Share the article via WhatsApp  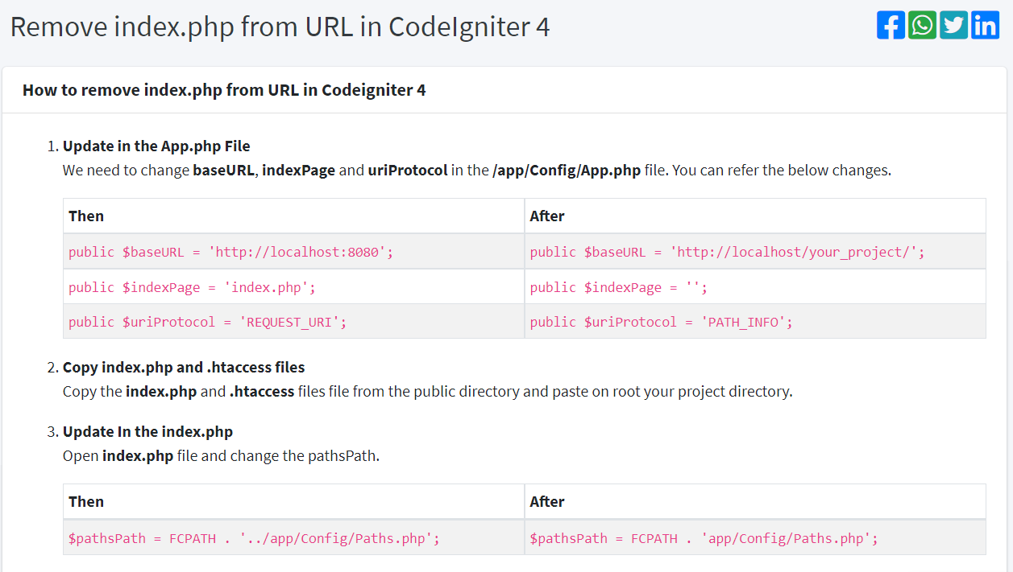coord(922,25)
